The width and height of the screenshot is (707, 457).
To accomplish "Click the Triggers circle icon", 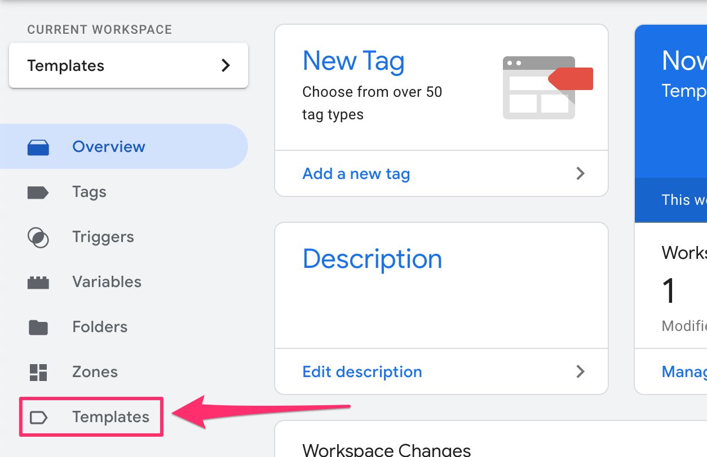I will tap(38, 237).
